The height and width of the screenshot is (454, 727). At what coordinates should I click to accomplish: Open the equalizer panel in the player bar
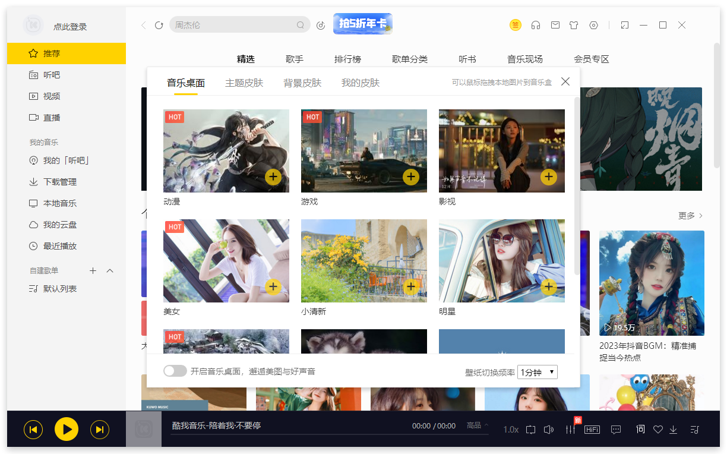(x=571, y=429)
